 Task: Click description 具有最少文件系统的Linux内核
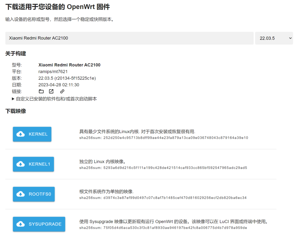point(137,132)
